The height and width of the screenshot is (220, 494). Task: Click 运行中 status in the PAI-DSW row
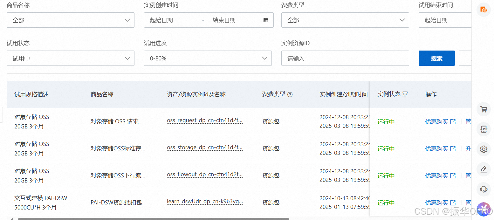point(386,203)
